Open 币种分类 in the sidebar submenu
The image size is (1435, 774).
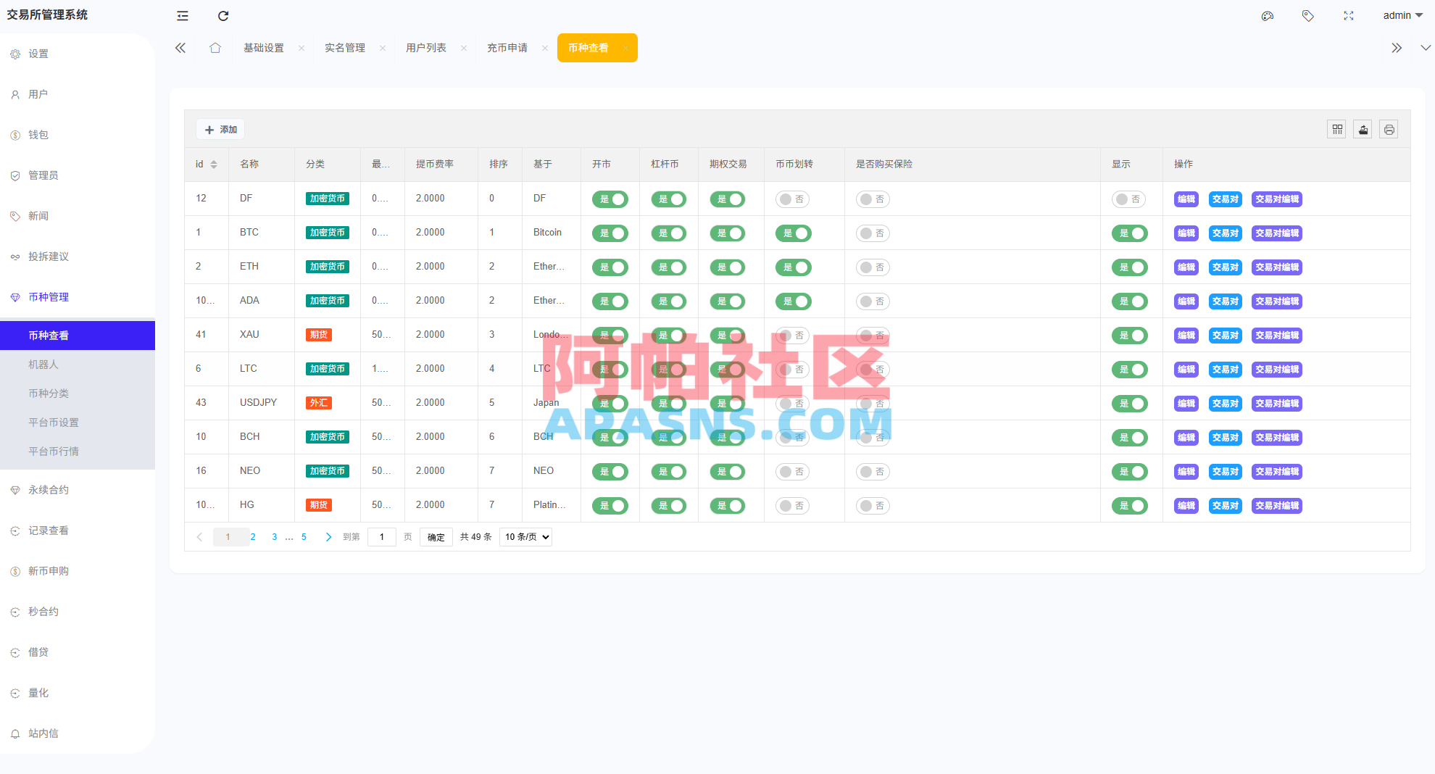[49, 394]
